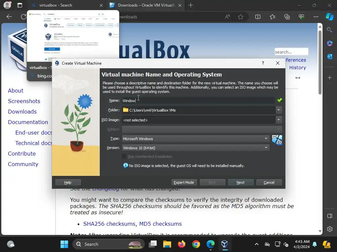This screenshot has width=337, height=252.
Task: Click Next in Create Virtual Machine
Action: pos(241,182)
